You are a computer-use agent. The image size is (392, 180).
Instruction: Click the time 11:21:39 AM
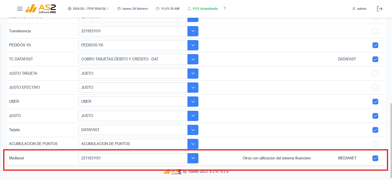170,9
